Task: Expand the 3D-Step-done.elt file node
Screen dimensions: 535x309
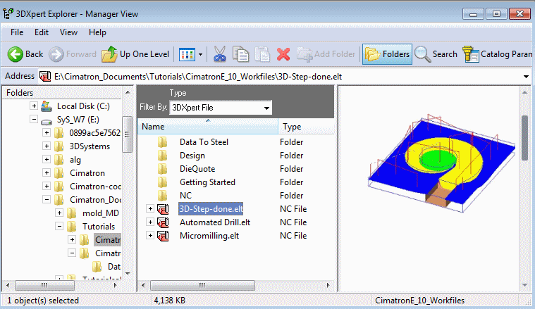Action: click(150, 209)
